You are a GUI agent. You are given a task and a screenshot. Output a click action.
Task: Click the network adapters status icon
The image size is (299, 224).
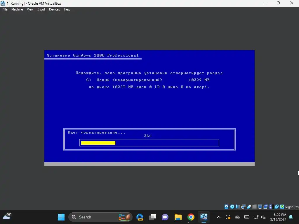(243, 207)
